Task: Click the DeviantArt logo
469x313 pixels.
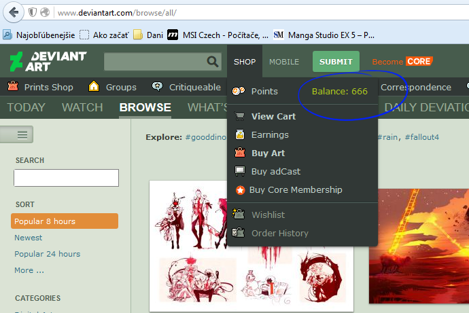Action: tap(48, 62)
